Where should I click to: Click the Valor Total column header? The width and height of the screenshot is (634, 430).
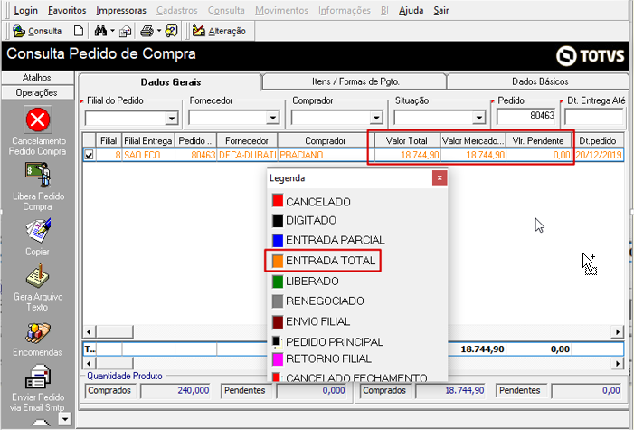(406, 140)
